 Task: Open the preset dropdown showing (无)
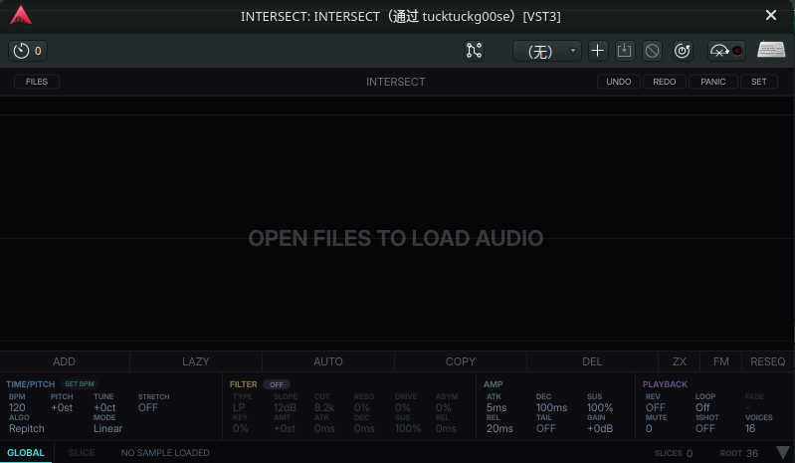click(546, 51)
